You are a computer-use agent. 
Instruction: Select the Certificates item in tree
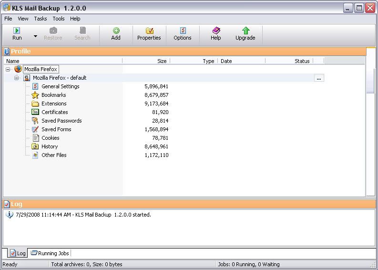pyautogui.click(x=54, y=112)
